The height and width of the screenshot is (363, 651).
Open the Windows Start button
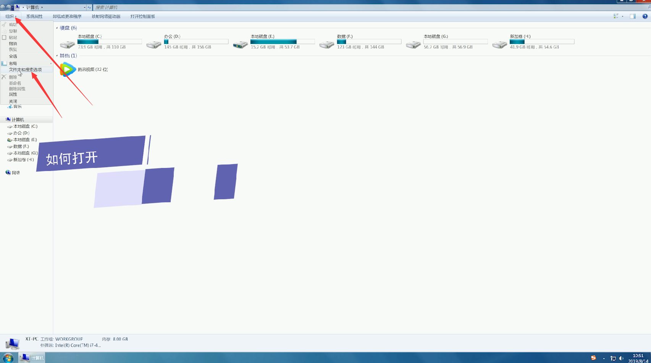pos(8,358)
